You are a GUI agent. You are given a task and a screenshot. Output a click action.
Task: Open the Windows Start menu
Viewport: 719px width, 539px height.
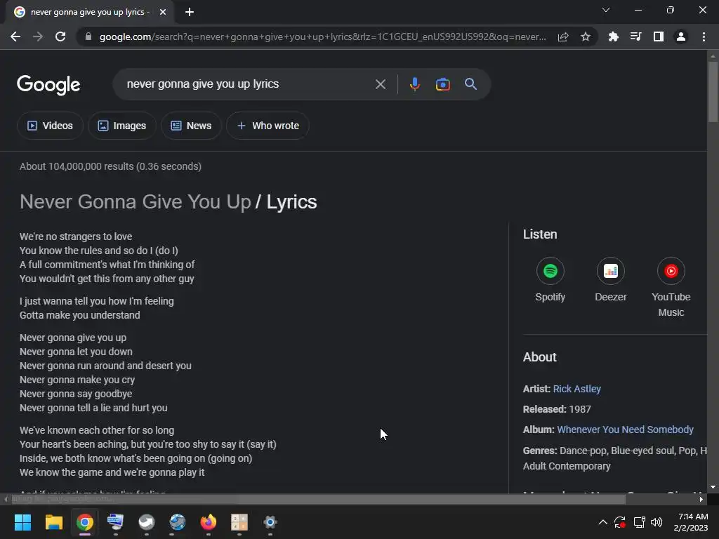click(x=23, y=522)
